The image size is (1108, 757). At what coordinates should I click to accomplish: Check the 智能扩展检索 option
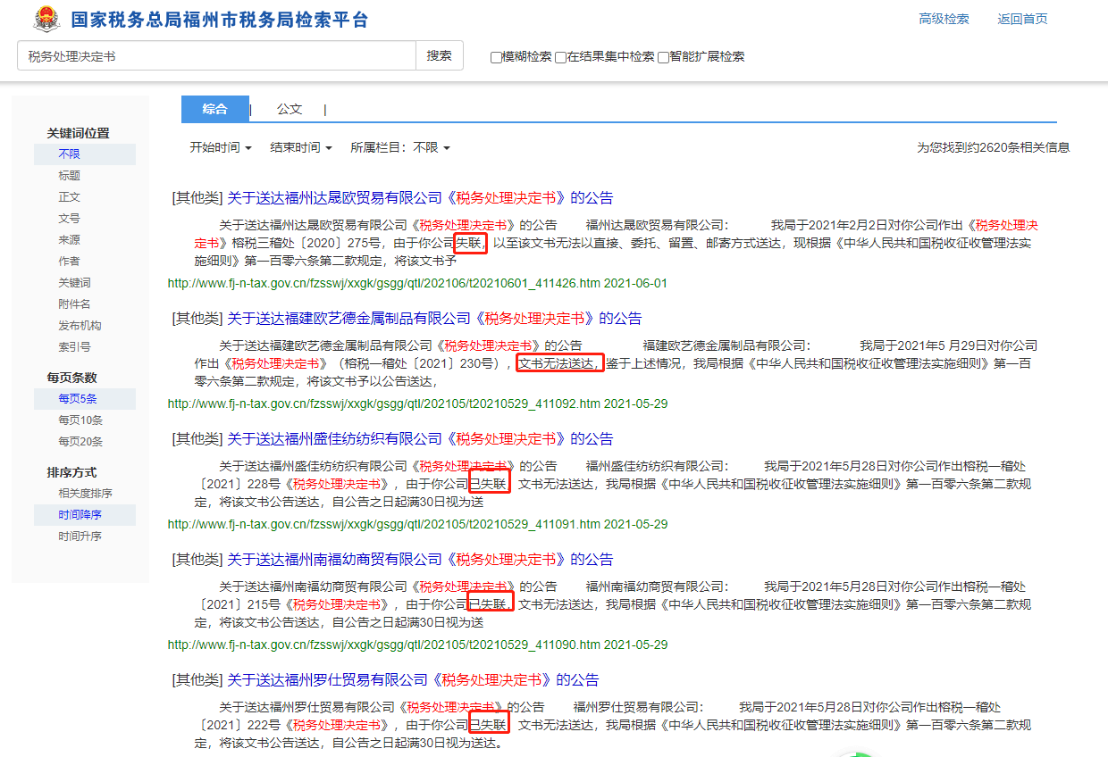click(x=663, y=57)
